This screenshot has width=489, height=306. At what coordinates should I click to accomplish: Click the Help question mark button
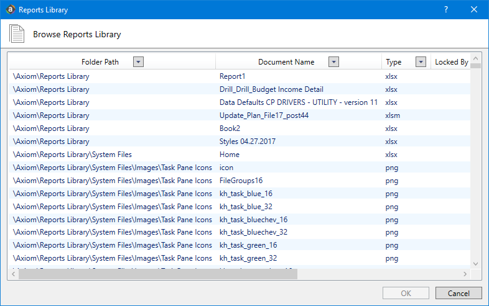coord(445,10)
